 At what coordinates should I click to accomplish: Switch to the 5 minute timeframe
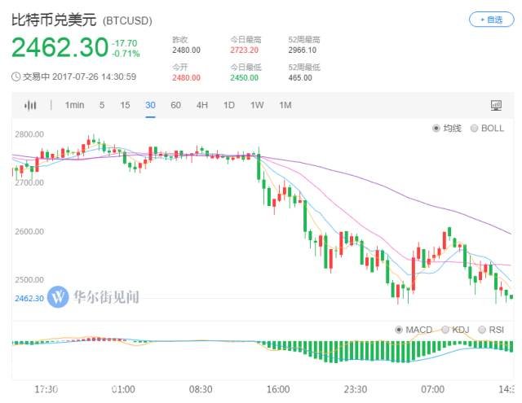(102, 105)
